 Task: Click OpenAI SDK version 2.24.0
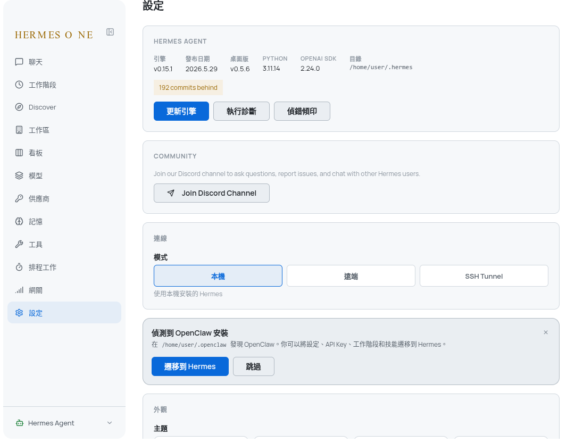pos(310,69)
